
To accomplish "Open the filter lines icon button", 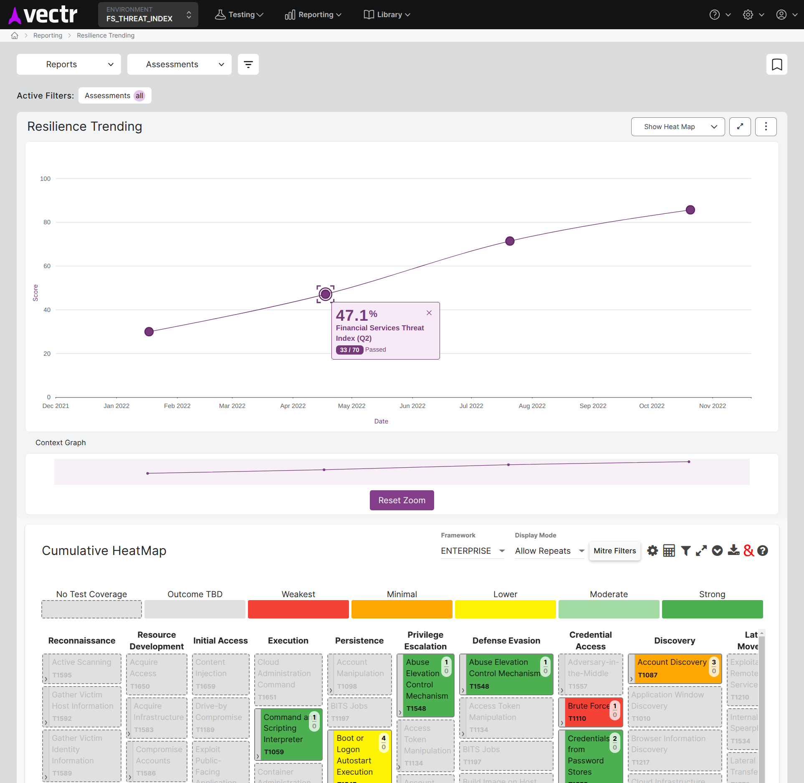I will 248,64.
